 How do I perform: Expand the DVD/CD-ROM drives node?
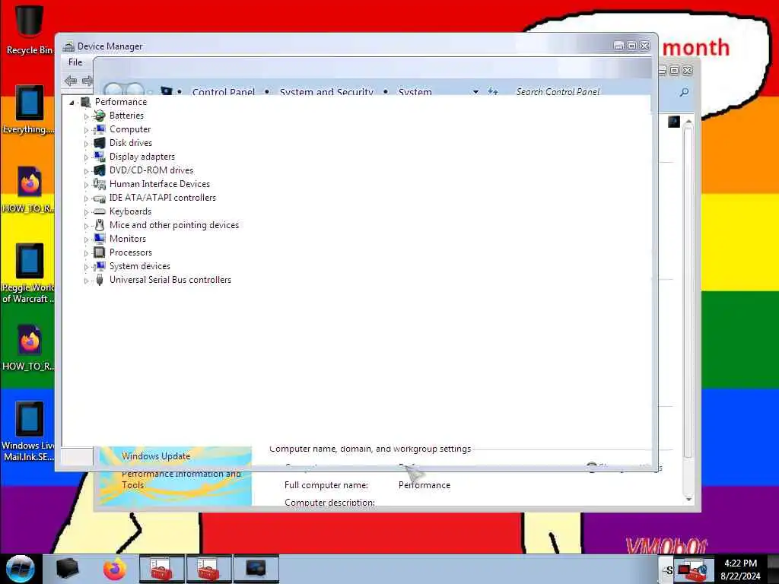86,171
